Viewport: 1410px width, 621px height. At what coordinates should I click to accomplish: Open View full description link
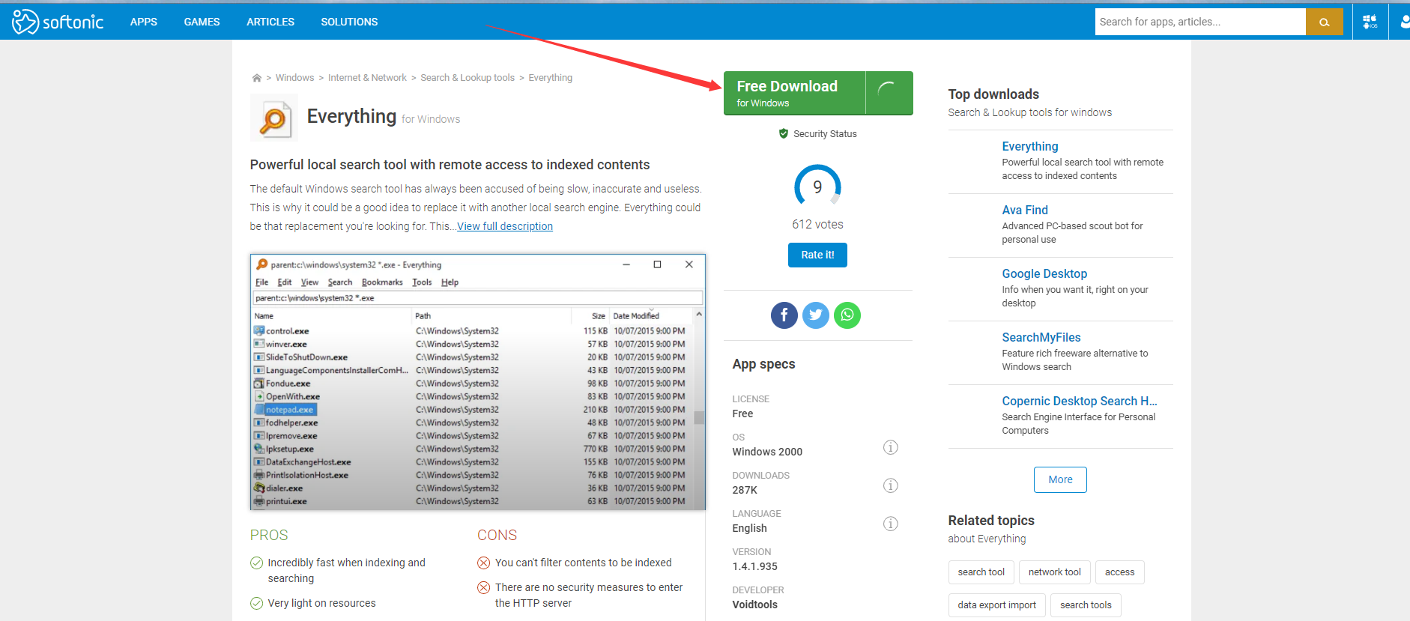(505, 226)
